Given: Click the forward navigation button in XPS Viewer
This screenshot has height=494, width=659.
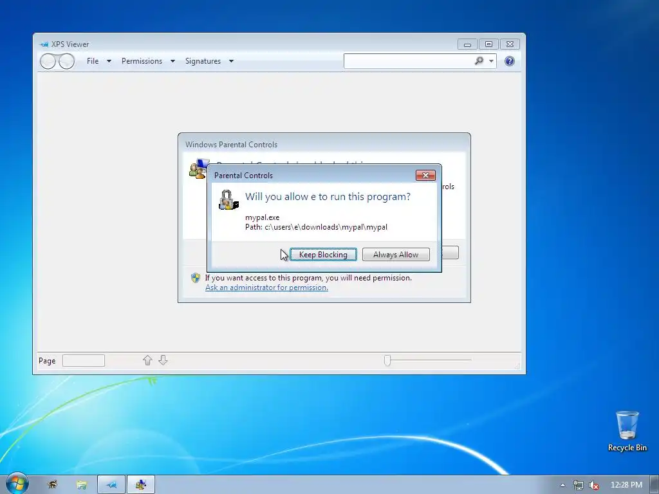Looking at the screenshot, I should pos(66,61).
